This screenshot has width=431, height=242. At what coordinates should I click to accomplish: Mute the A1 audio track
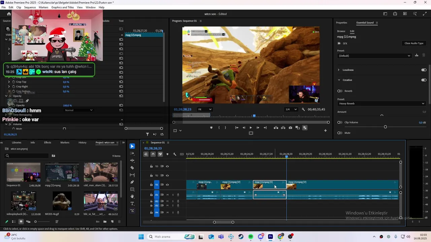click(167, 195)
